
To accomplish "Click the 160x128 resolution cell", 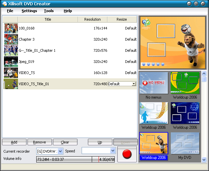I will pyautogui.click(x=100, y=73).
